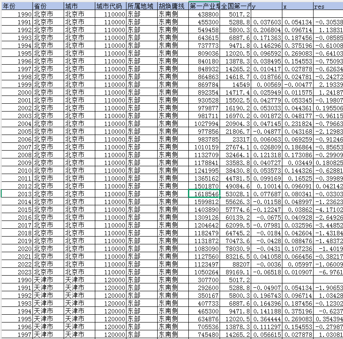The width and height of the screenshot is (343, 339).
Task: Click the res column header cell
Action: 328,7
